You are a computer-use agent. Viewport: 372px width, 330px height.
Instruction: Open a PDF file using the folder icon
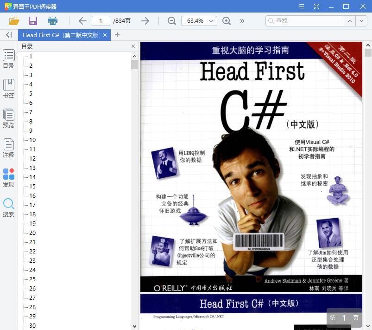coord(13,21)
